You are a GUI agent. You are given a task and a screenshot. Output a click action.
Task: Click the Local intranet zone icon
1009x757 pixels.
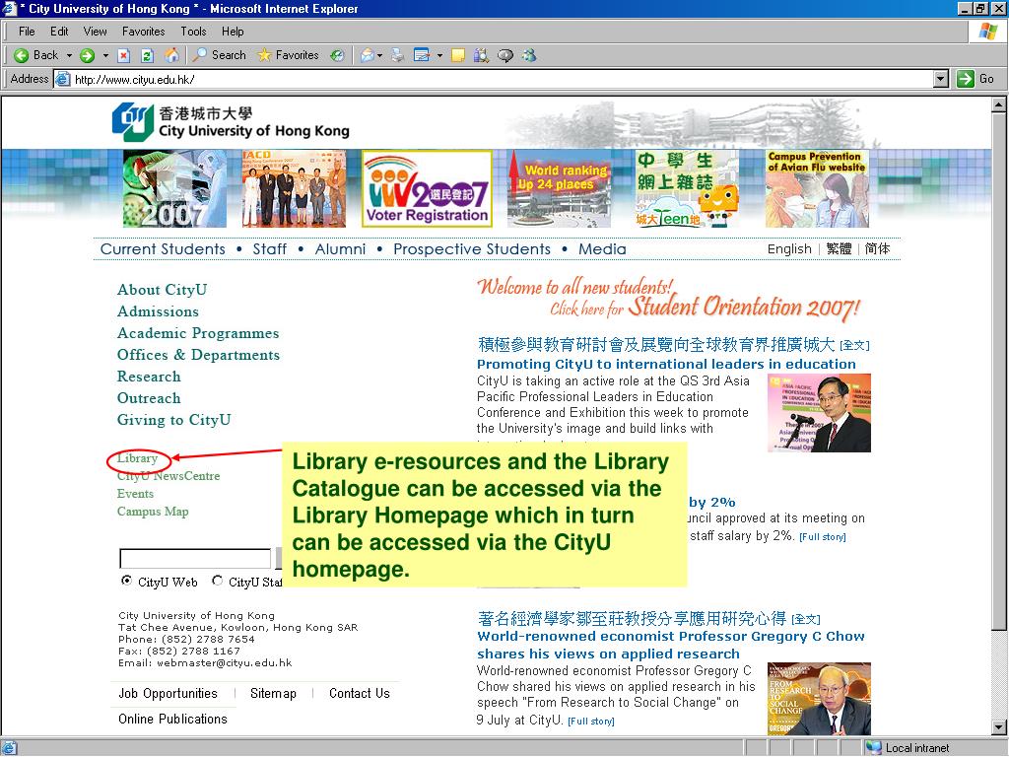(874, 748)
